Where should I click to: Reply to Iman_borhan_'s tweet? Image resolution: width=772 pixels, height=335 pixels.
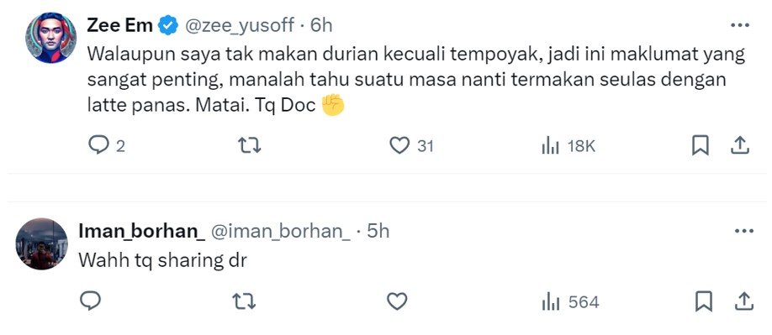tap(91, 301)
